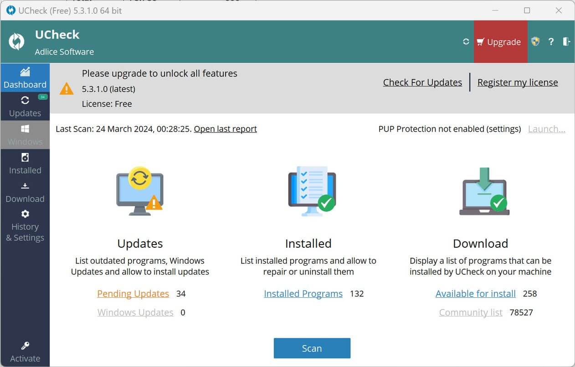Click the 'License: Free' text

[107, 104]
